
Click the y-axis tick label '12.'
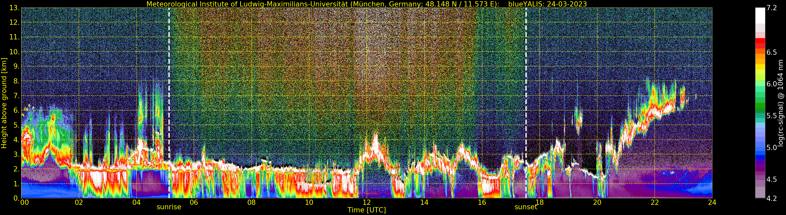click(15, 22)
